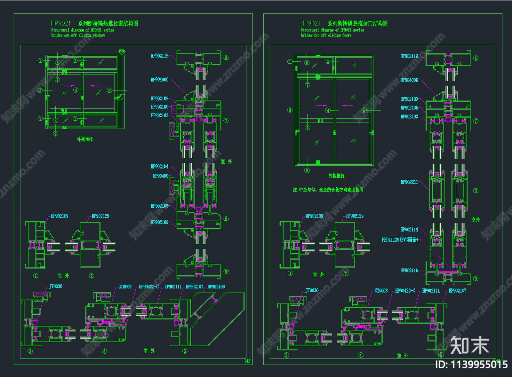The height and width of the screenshot is (377, 512).
Task: Click HP904006 label on the sliding windows sheet
Action: pyautogui.click(x=160, y=80)
